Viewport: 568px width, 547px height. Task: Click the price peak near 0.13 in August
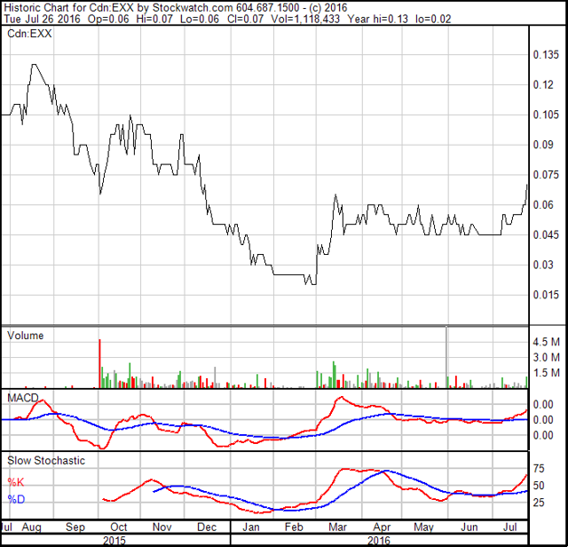(x=34, y=65)
